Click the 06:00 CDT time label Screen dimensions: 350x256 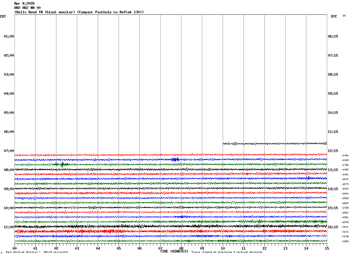[9, 132]
